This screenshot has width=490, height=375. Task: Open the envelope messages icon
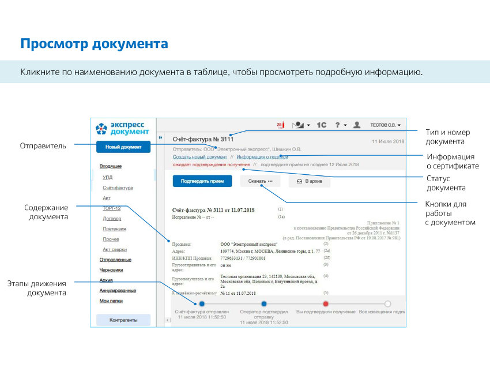tap(298, 125)
